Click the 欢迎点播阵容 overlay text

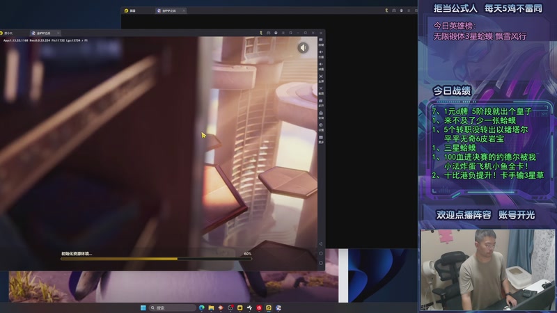pyautogui.click(x=464, y=215)
